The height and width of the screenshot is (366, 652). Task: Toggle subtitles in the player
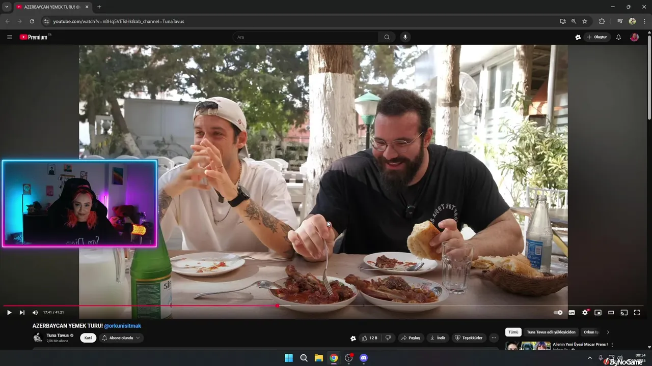point(572,313)
